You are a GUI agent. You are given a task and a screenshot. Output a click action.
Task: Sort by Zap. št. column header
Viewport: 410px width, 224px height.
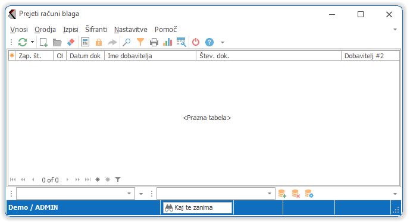35,56
